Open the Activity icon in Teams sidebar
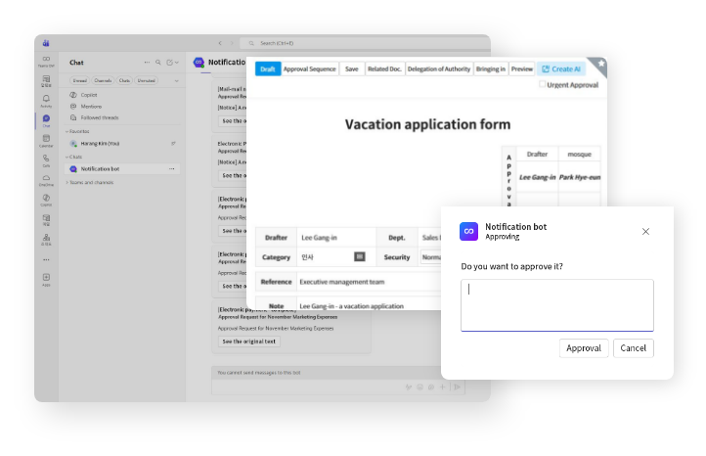 click(46, 99)
